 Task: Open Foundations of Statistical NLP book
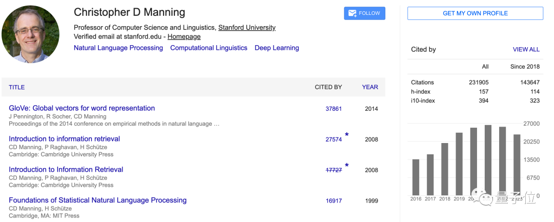coord(97,200)
